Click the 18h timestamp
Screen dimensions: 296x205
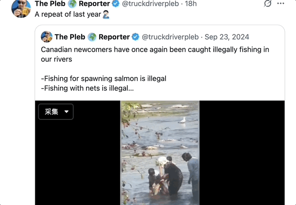[x=191, y=4]
